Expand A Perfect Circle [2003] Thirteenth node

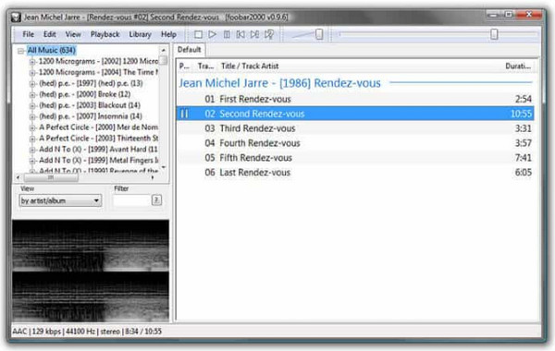[32, 139]
